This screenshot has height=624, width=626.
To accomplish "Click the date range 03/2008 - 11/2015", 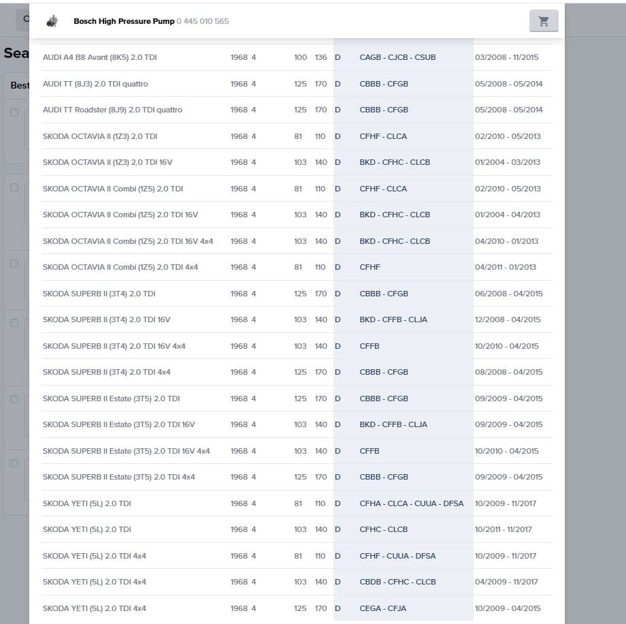I will [x=506, y=57].
